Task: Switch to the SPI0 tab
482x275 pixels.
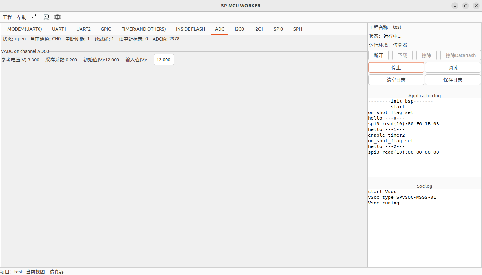Action: (x=278, y=29)
